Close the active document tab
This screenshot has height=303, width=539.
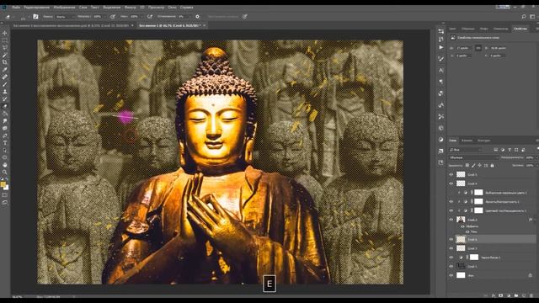point(204,25)
